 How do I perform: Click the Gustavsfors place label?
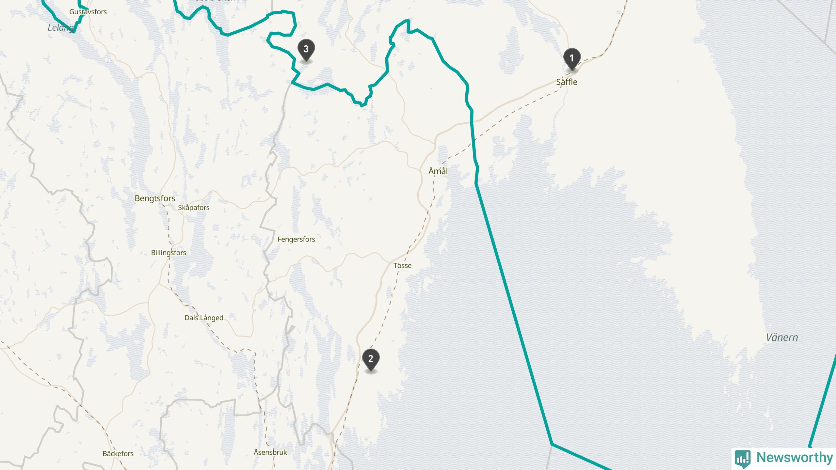(x=88, y=12)
